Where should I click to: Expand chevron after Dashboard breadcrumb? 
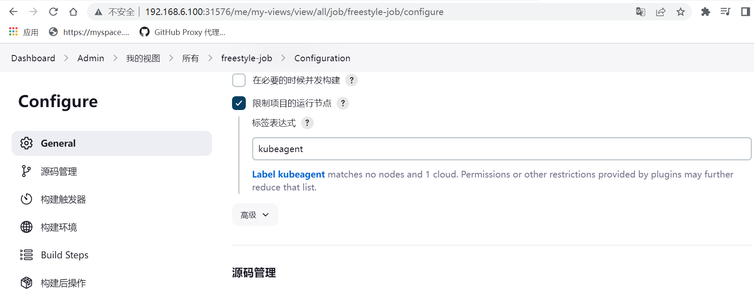[66, 58]
